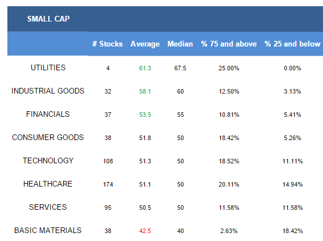Click Technology's 108 stocks cell
This screenshot has width=323, height=241.
[x=108, y=161]
